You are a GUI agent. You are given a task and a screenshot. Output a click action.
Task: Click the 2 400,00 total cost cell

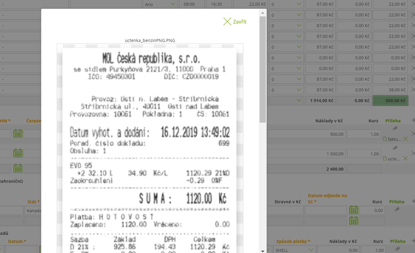click(306, 169)
